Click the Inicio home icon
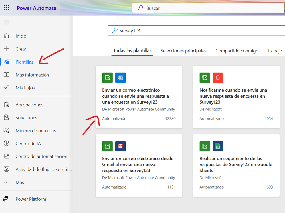285x213 pixels. pos(6,36)
